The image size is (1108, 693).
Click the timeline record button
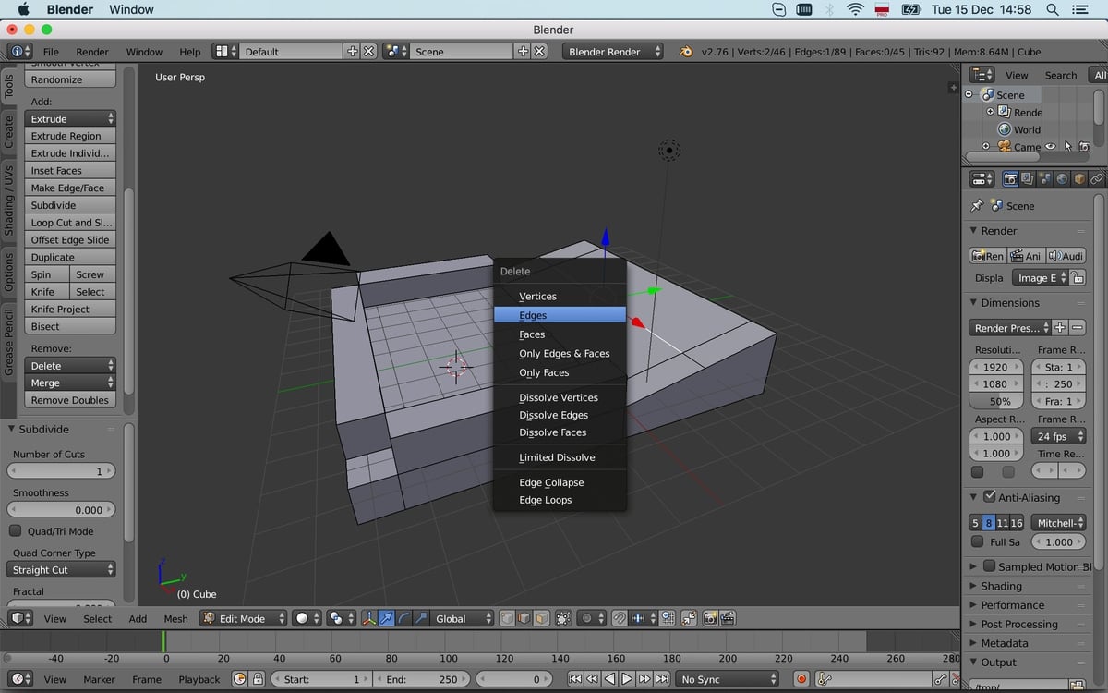tap(801, 679)
